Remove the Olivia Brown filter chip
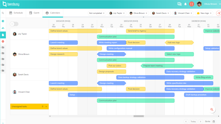 (146, 13)
